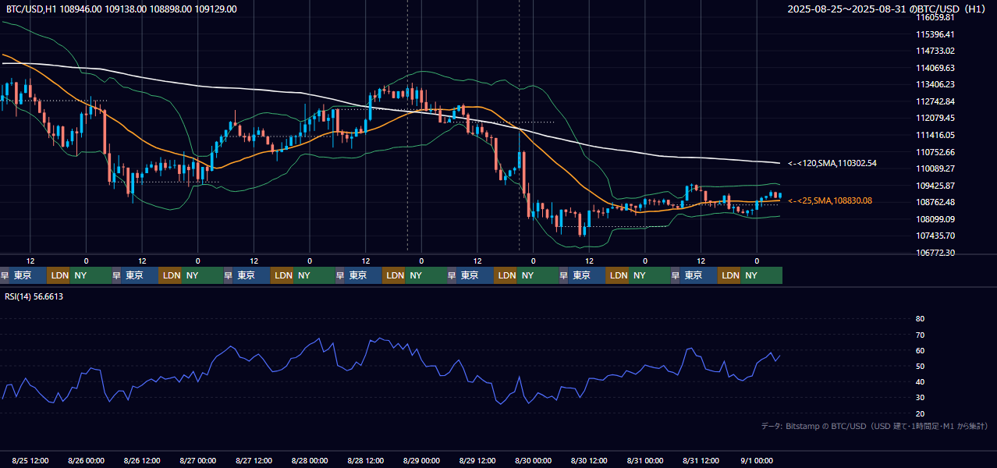This screenshot has width=997, height=468.
Task: Select the 25 SMA label 108830.08
Action: 830,200
